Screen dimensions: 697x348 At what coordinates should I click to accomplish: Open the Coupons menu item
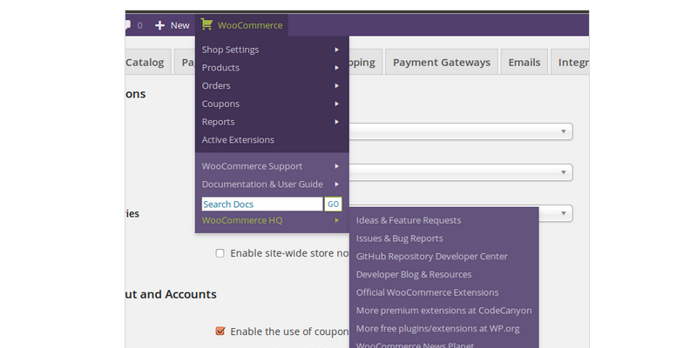[220, 104]
